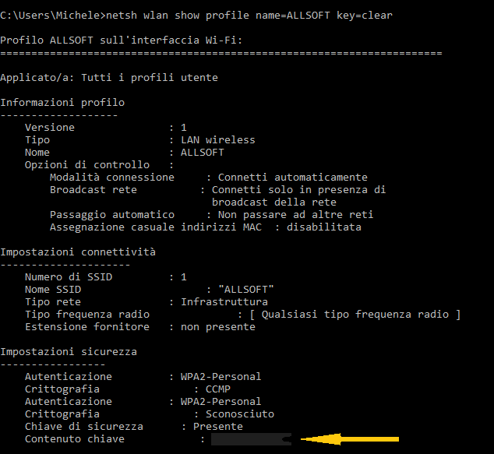Screen dimensions: 494x454
Task: Click the Infrastruttura network type value
Action: [224, 302]
